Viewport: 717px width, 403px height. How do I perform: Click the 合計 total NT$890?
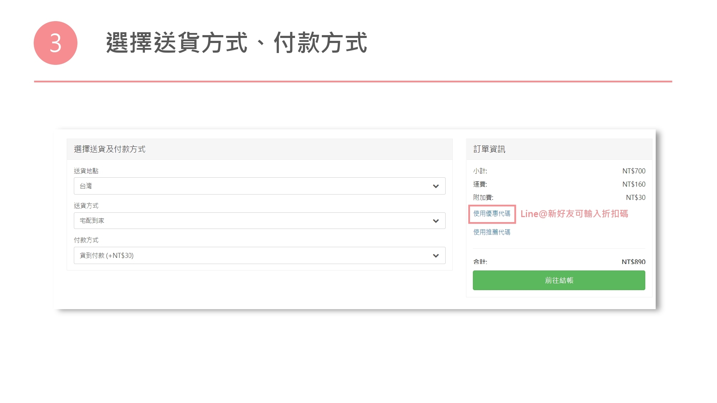[x=633, y=262]
